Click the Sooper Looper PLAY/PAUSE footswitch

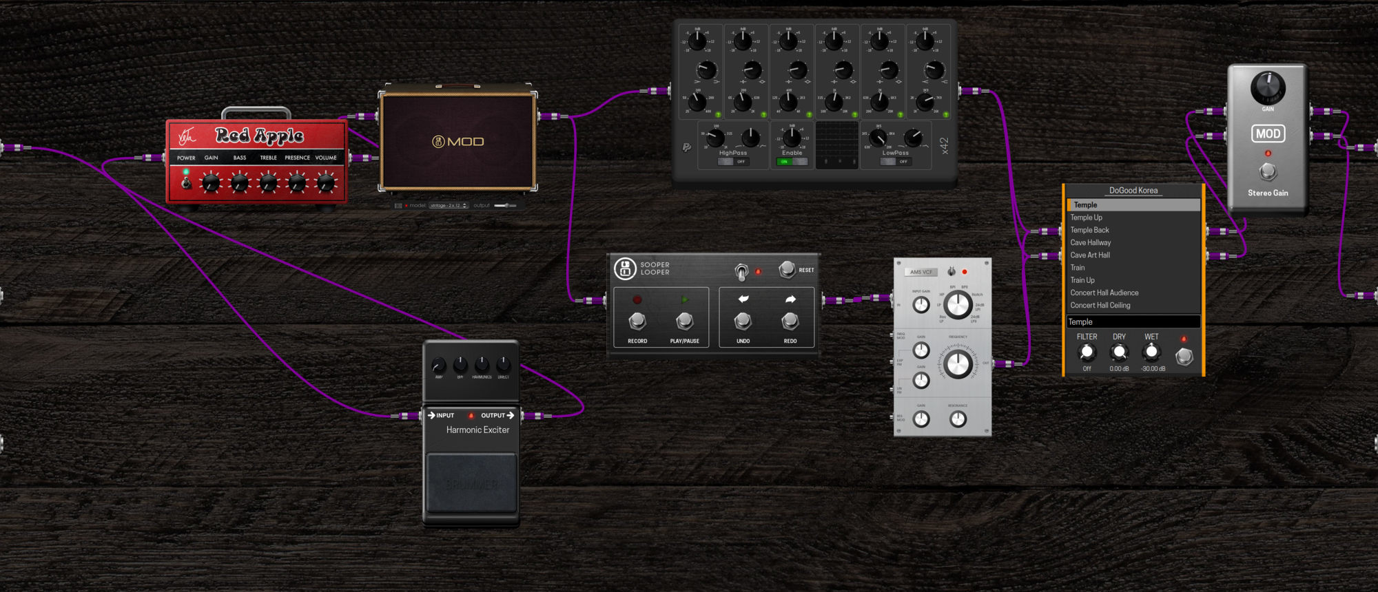point(684,321)
